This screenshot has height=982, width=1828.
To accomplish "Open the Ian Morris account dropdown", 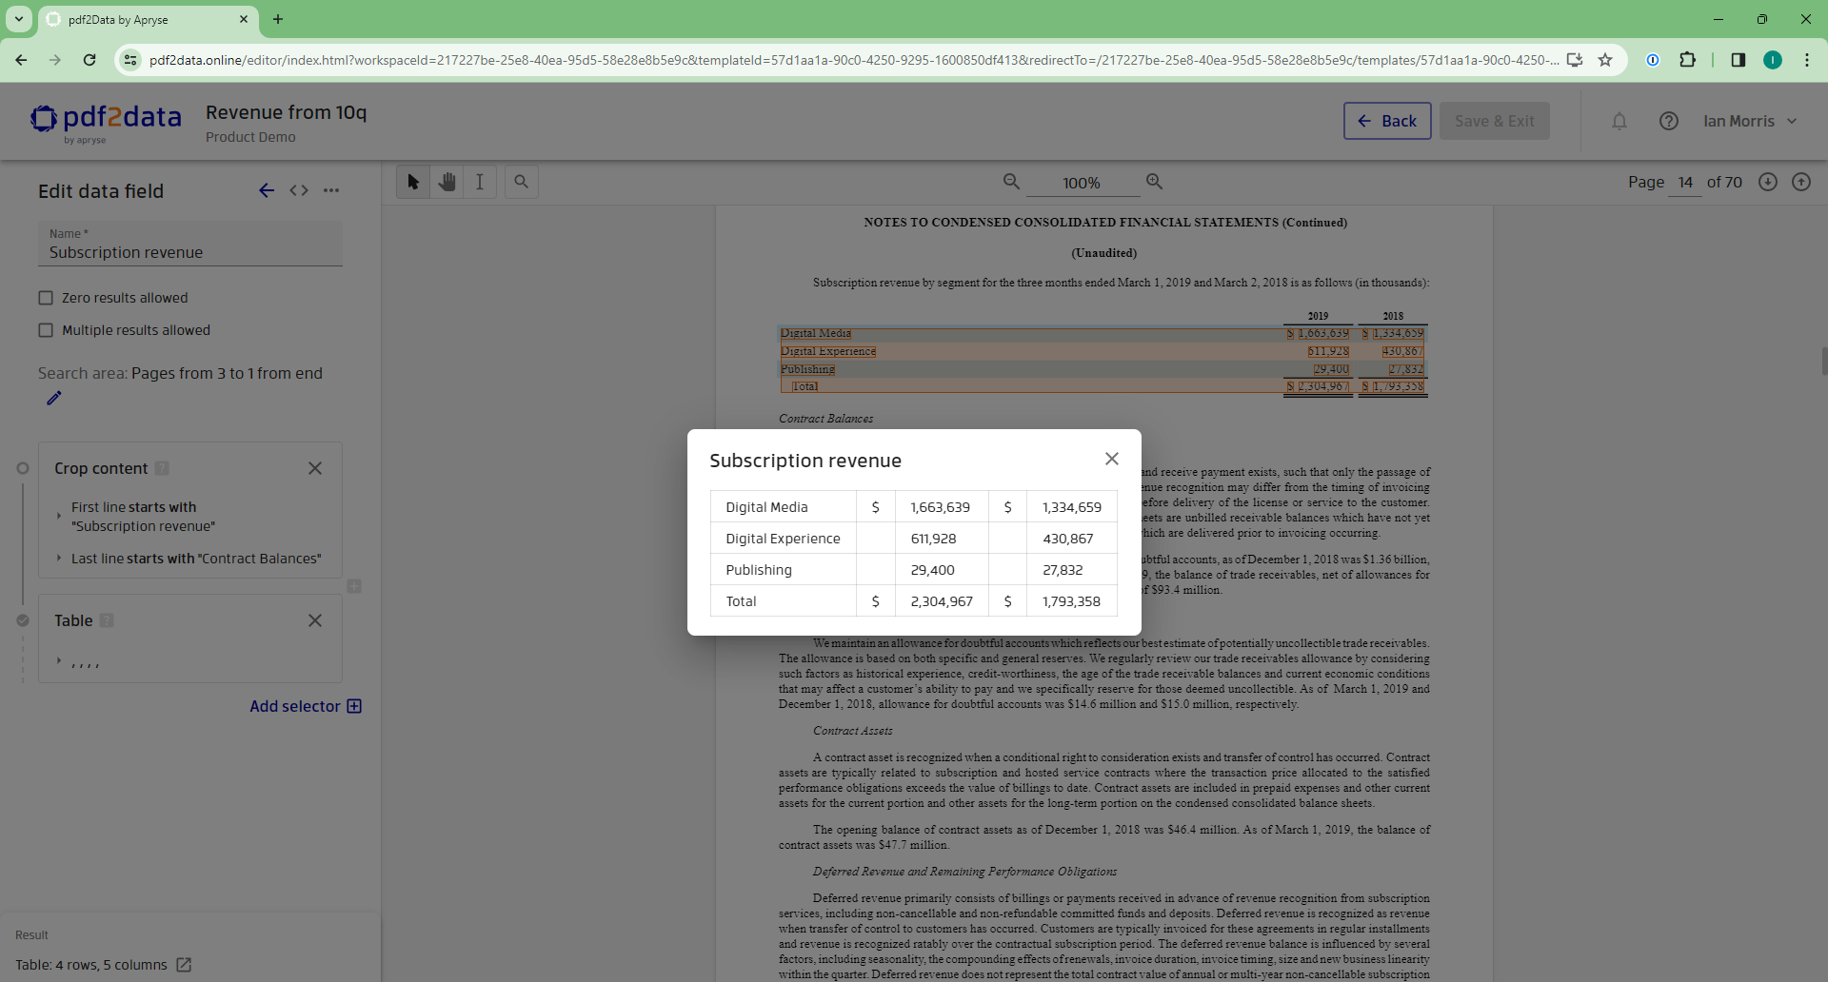I will coord(1750,121).
